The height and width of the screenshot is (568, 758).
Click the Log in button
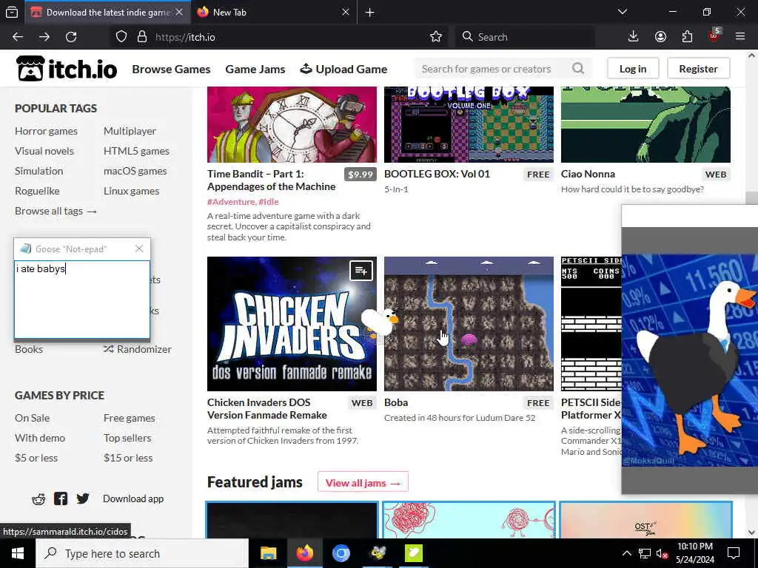tap(633, 69)
